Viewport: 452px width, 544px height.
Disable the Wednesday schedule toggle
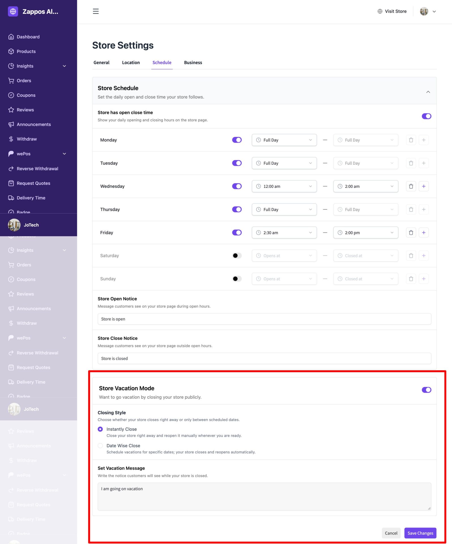(237, 186)
